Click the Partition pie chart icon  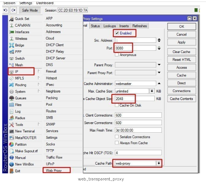point(12,144)
